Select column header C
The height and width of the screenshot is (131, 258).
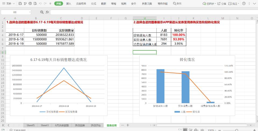[61, 18]
